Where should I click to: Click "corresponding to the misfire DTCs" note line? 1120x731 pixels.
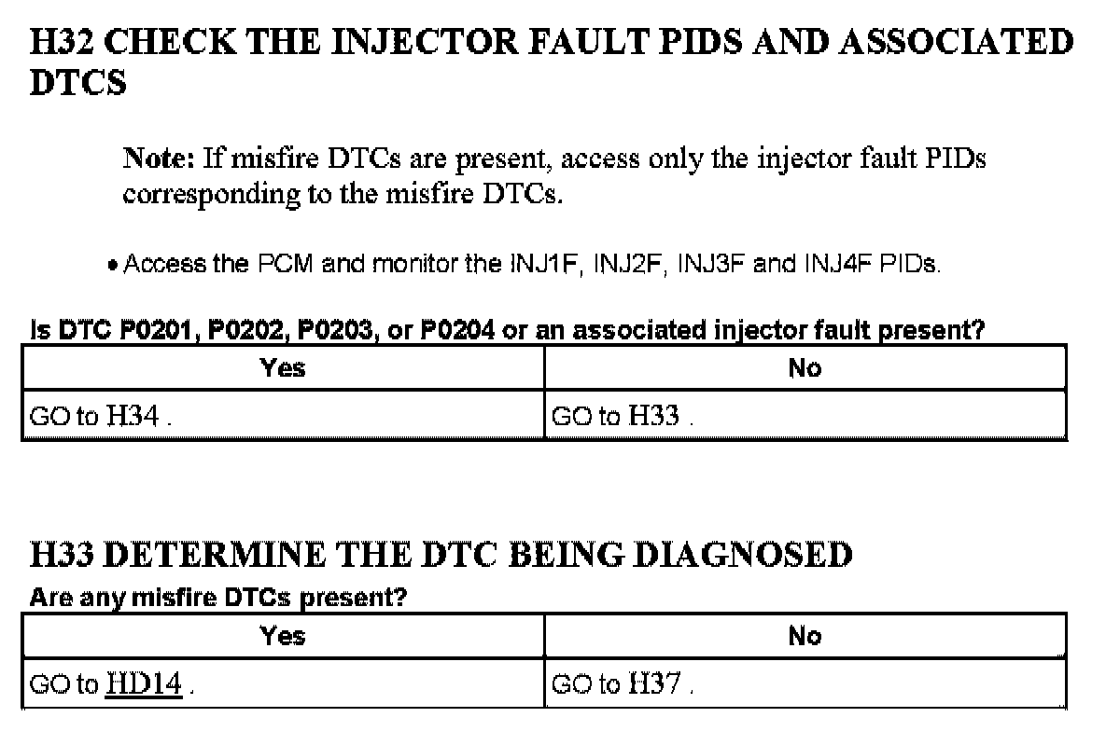click(x=343, y=196)
